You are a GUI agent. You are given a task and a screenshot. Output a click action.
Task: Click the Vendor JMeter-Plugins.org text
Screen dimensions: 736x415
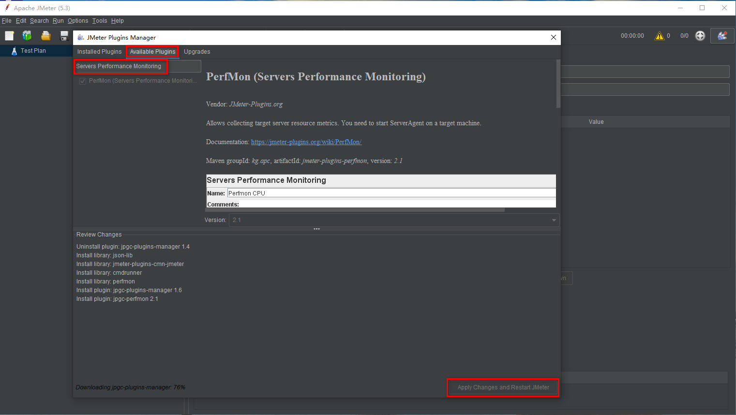[x=244, y=104]
